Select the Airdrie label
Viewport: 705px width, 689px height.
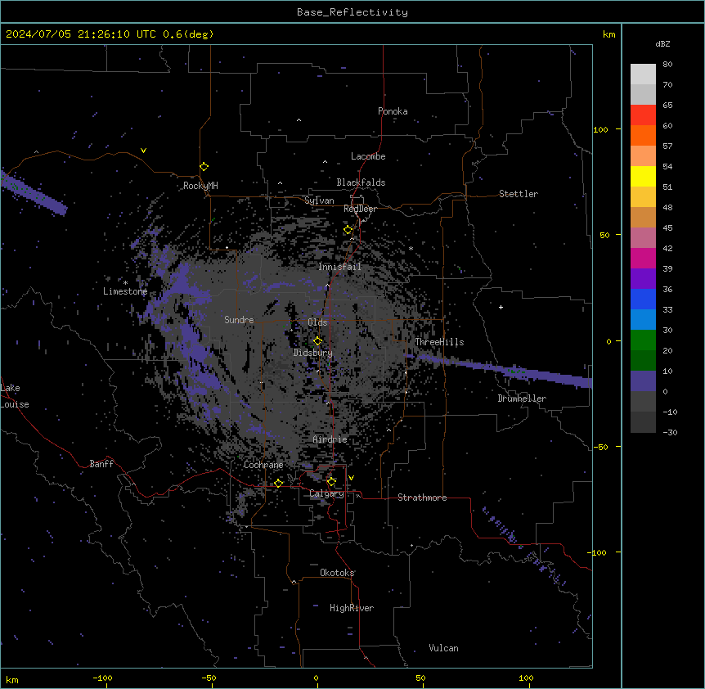pos(330,439)
